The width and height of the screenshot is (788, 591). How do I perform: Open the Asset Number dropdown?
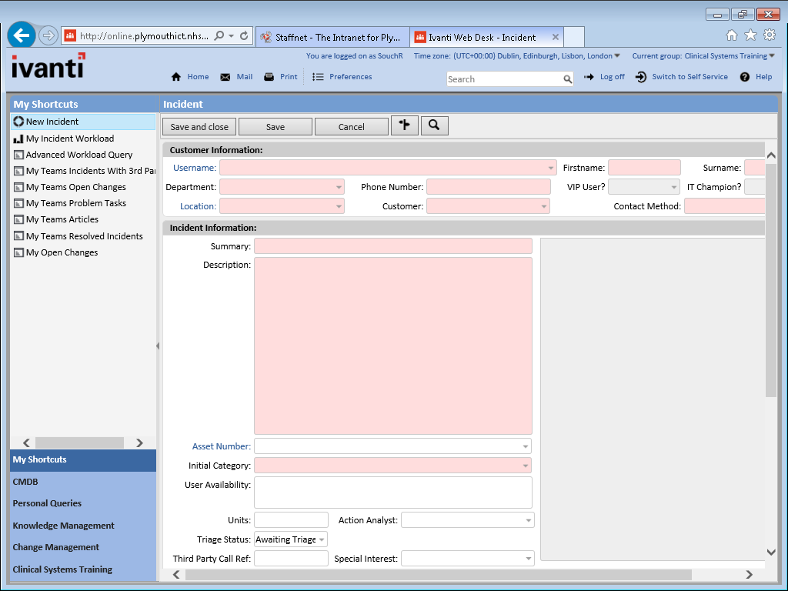point(525,446)
